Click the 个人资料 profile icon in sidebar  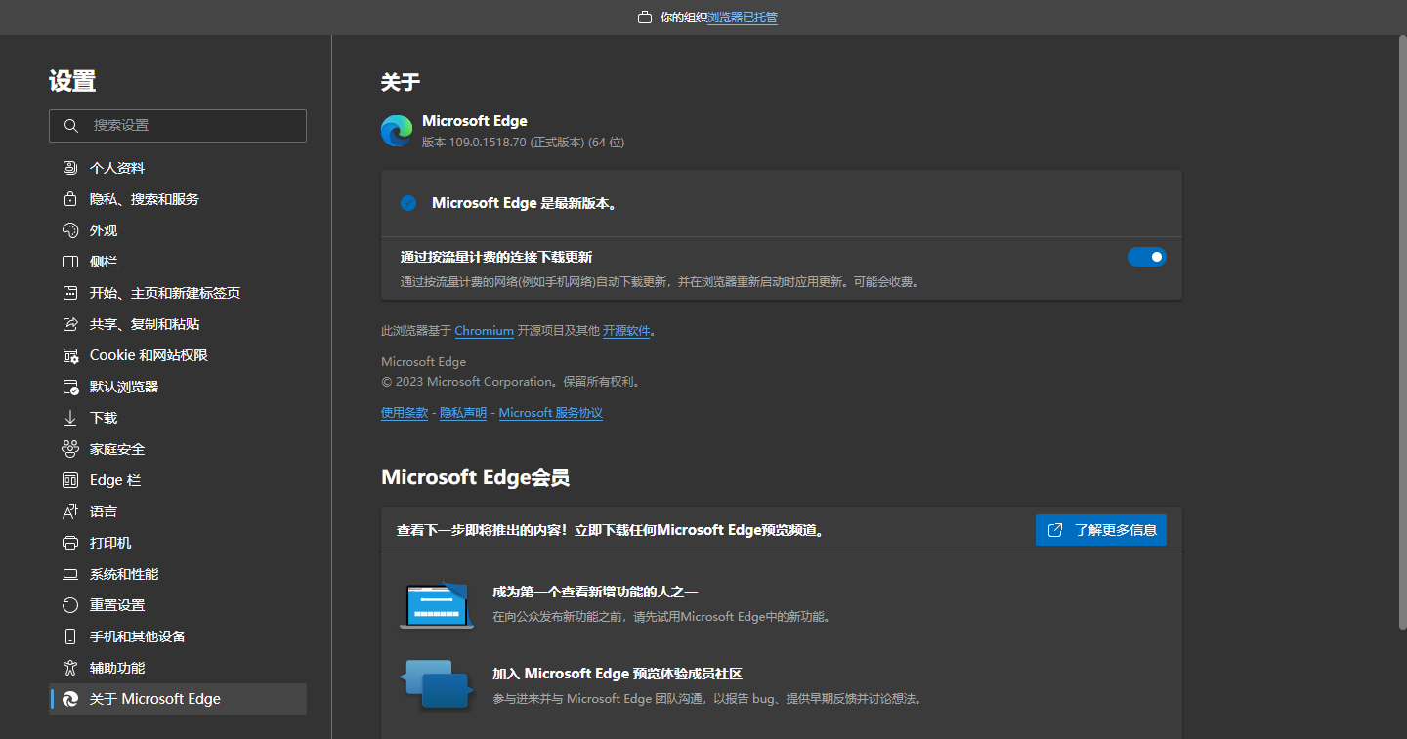69,167
